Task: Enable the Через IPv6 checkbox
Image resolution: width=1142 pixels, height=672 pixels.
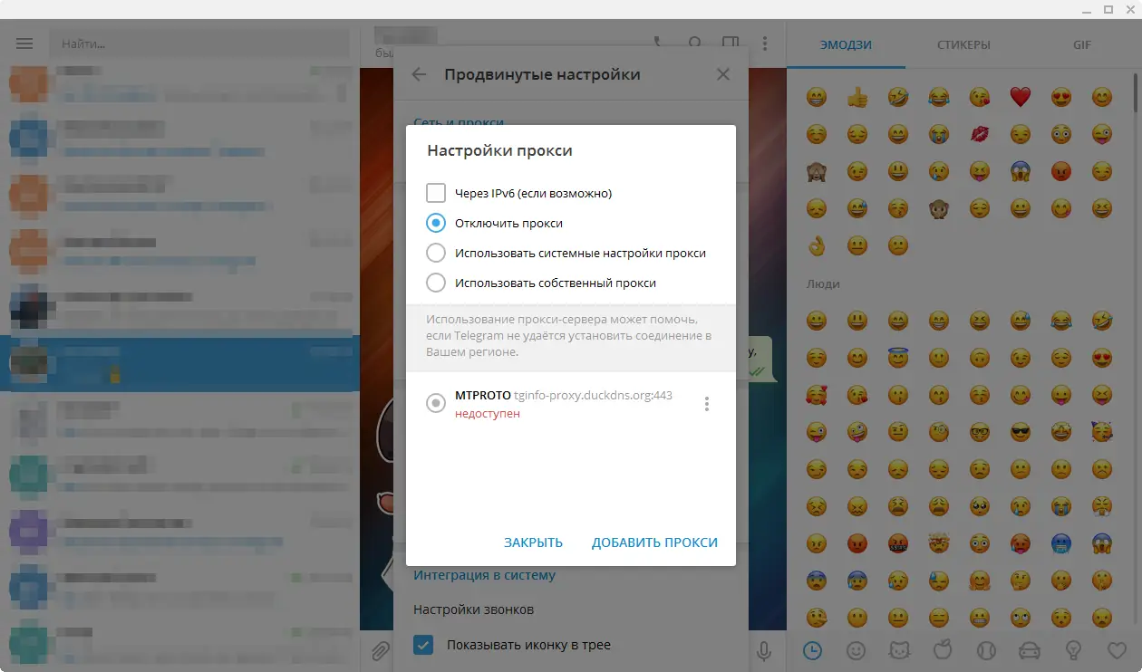Action: [436, 193]
